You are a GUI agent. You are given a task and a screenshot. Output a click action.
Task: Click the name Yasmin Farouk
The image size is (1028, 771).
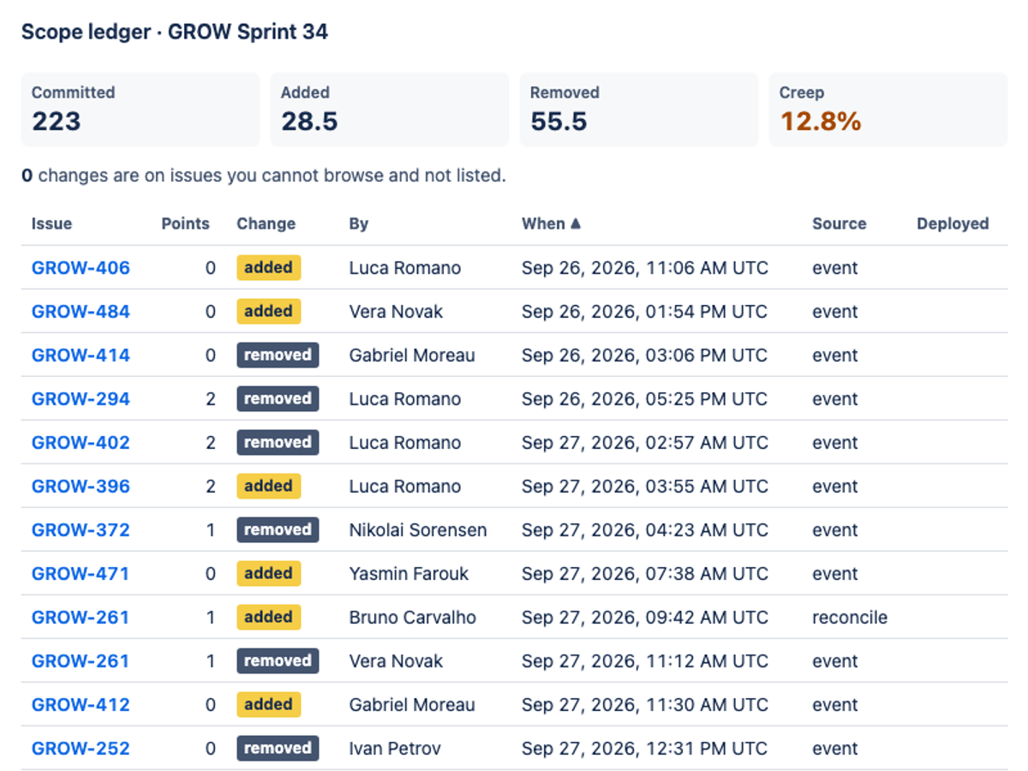(409, 574)
